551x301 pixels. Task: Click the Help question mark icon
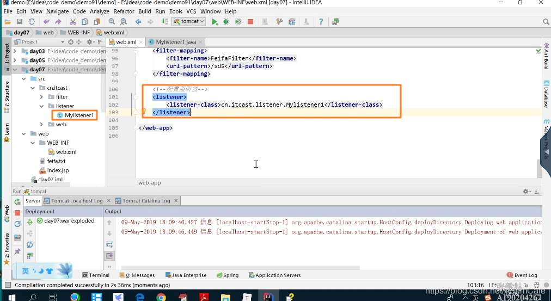[x=321, y=22]
